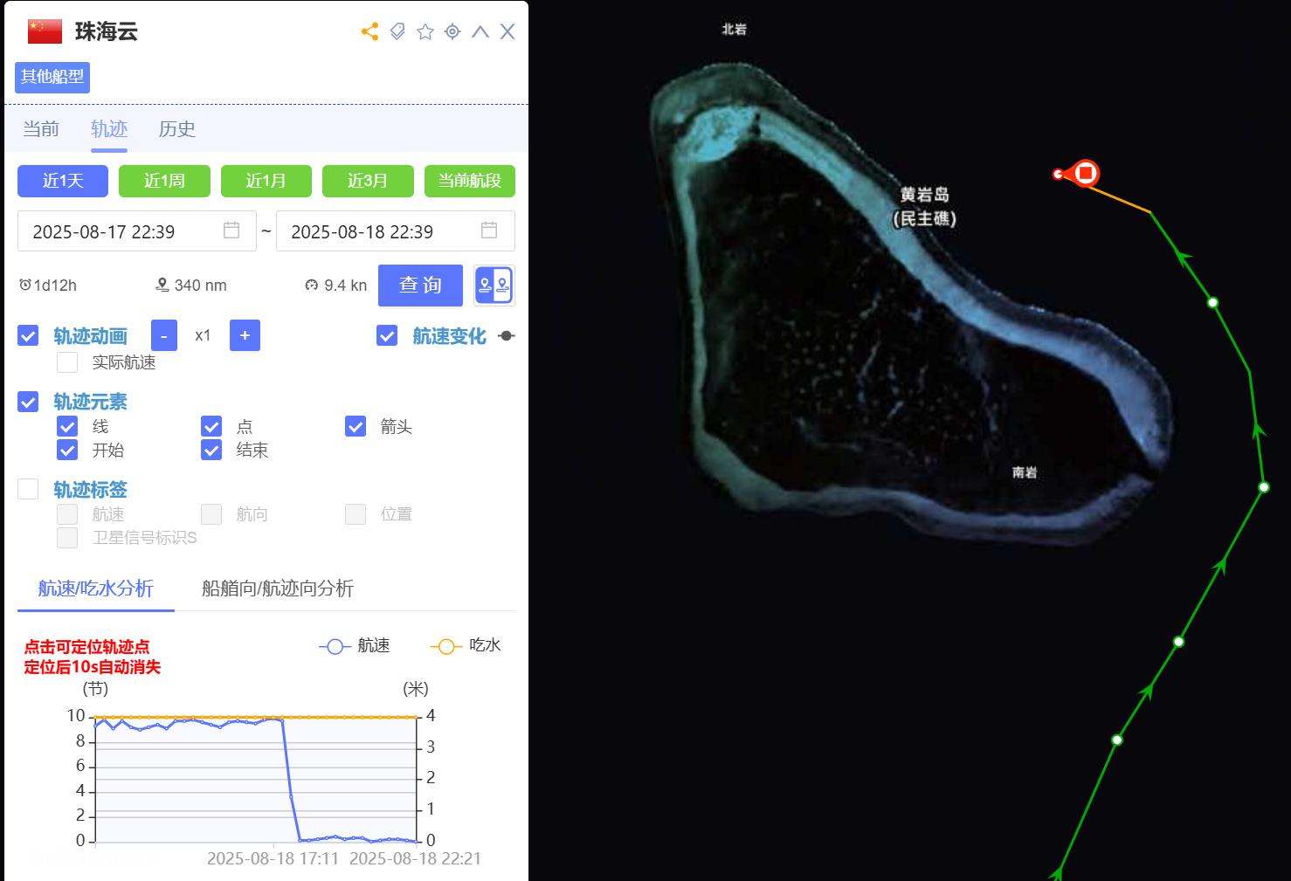Viewport: 1291px width, 881px height.
Task: Click the locate target icon
Action: (452, 32)
